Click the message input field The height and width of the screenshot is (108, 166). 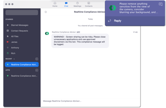pyautogui.click(x=90, y=101)
